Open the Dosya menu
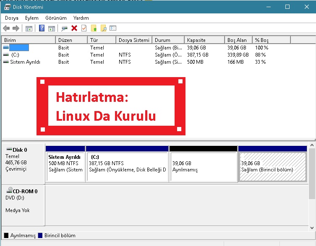 [x=12, y=18]
